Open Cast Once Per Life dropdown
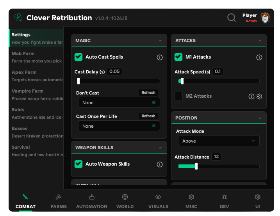This screenshot has width=280, height=216. click(119, 126)
